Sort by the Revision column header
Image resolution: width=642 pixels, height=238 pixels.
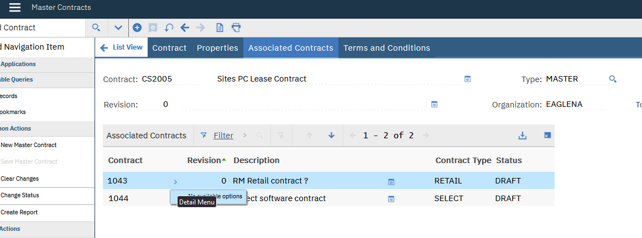point(204,160)
